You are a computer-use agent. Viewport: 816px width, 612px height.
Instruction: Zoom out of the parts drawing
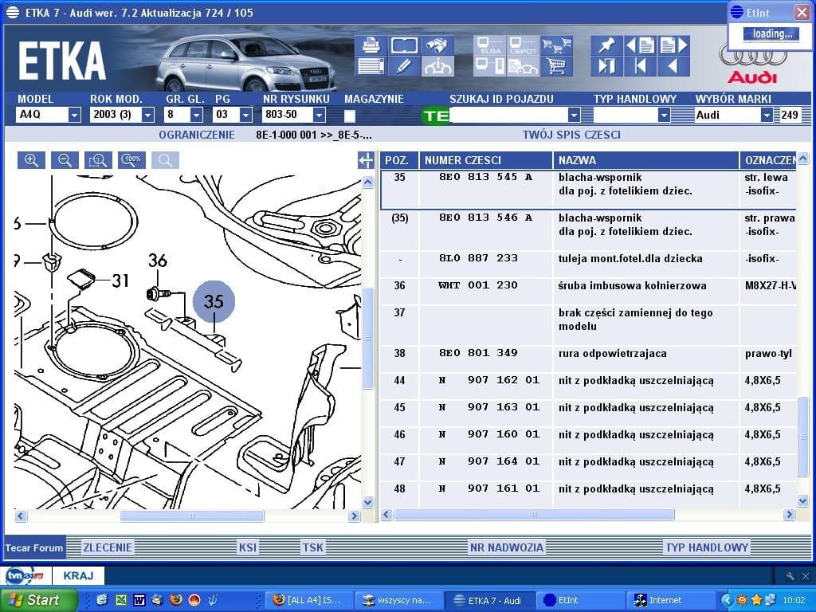pyautogui.click(x=65, y=160)
